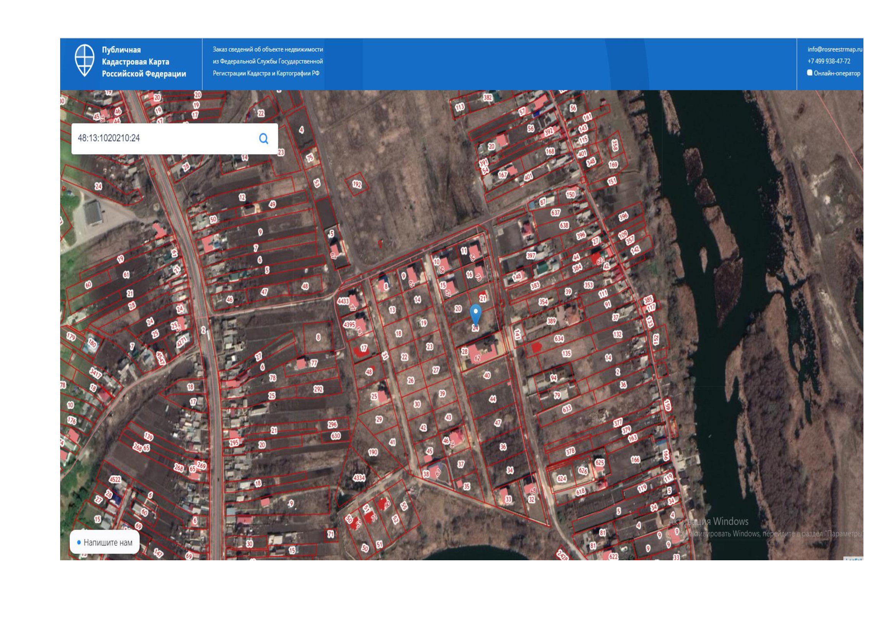The image size is (896, 633).
Task: Select parcel label 625
Action: click(600, 462)
